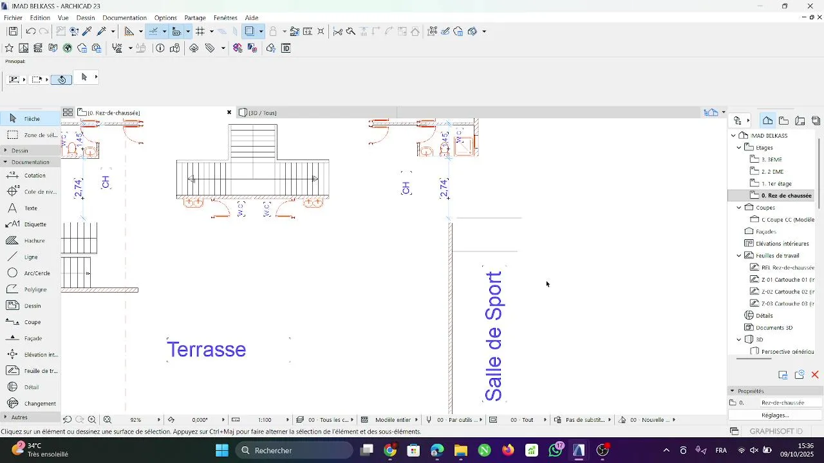Open the grid snap dropdown arrow
Viewport: 824px width, 463px height.
click(x=212, y=32)
